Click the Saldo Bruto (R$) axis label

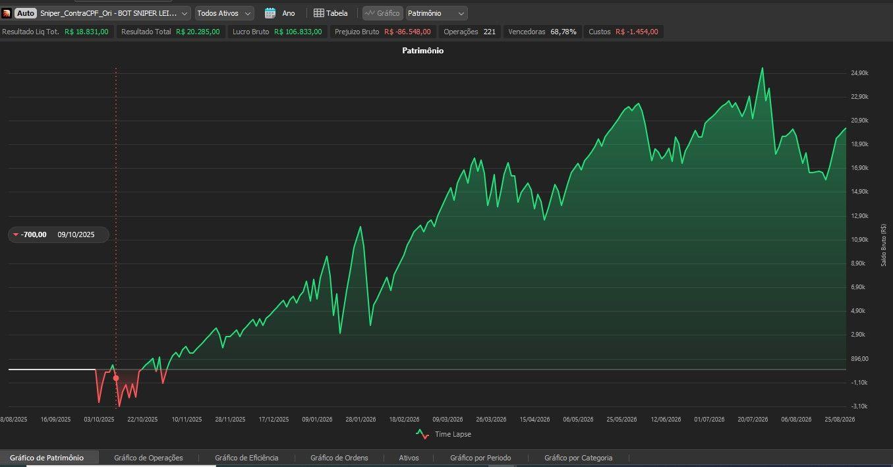point(883,244)
